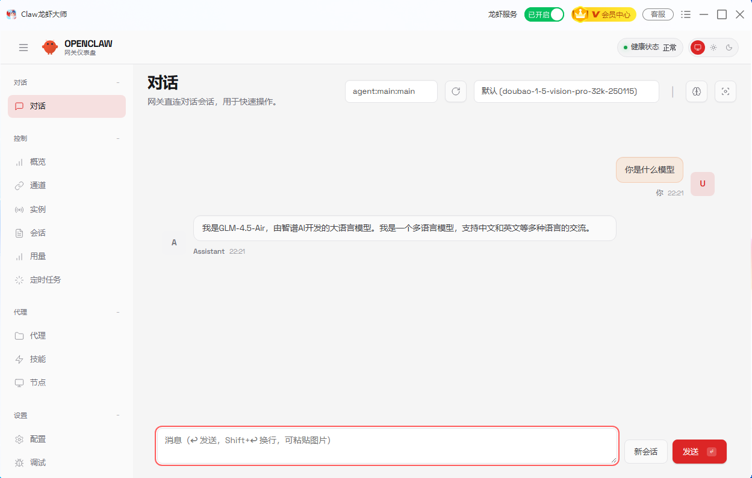Viewport: 752px width, 478px height.
Task: Collapse the 对话 sidebar group
Action: click(119, 82)
